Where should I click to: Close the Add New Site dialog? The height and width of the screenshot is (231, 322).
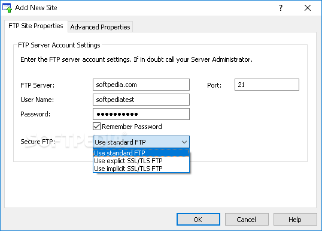pos(308,8)
